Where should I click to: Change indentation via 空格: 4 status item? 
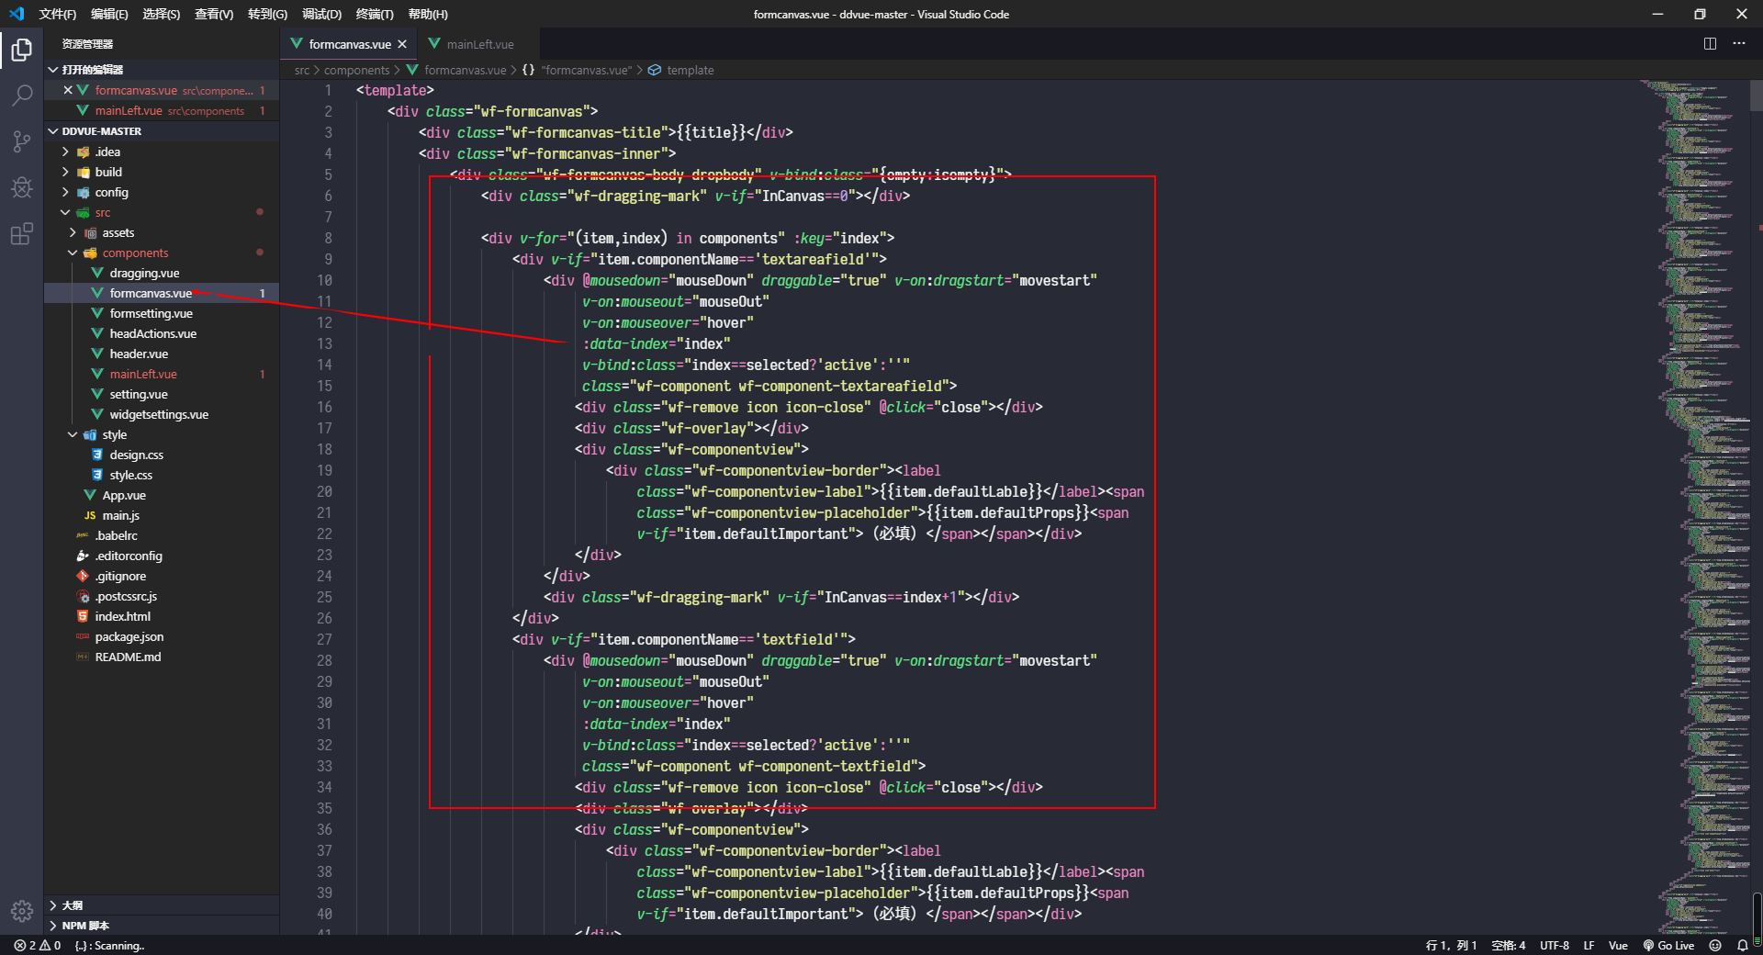(1509, 945)
